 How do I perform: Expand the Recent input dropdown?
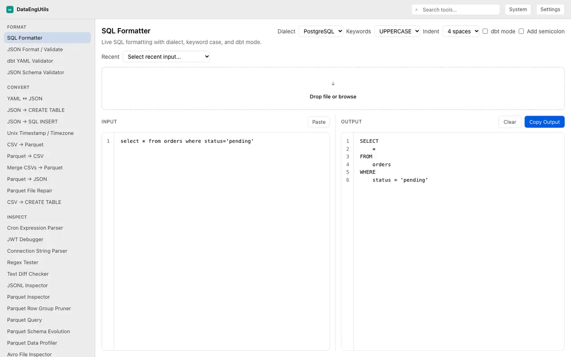(166, 57)
